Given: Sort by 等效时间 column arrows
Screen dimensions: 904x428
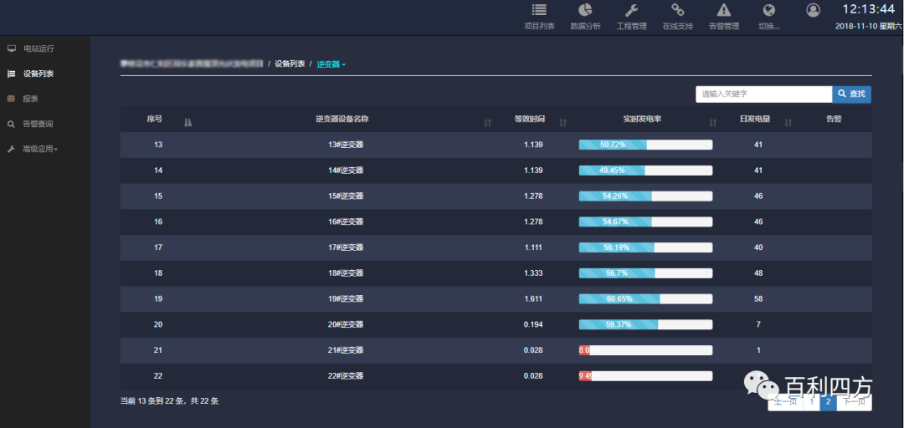Looking at the screenshot, I should (x=562, y=123).
